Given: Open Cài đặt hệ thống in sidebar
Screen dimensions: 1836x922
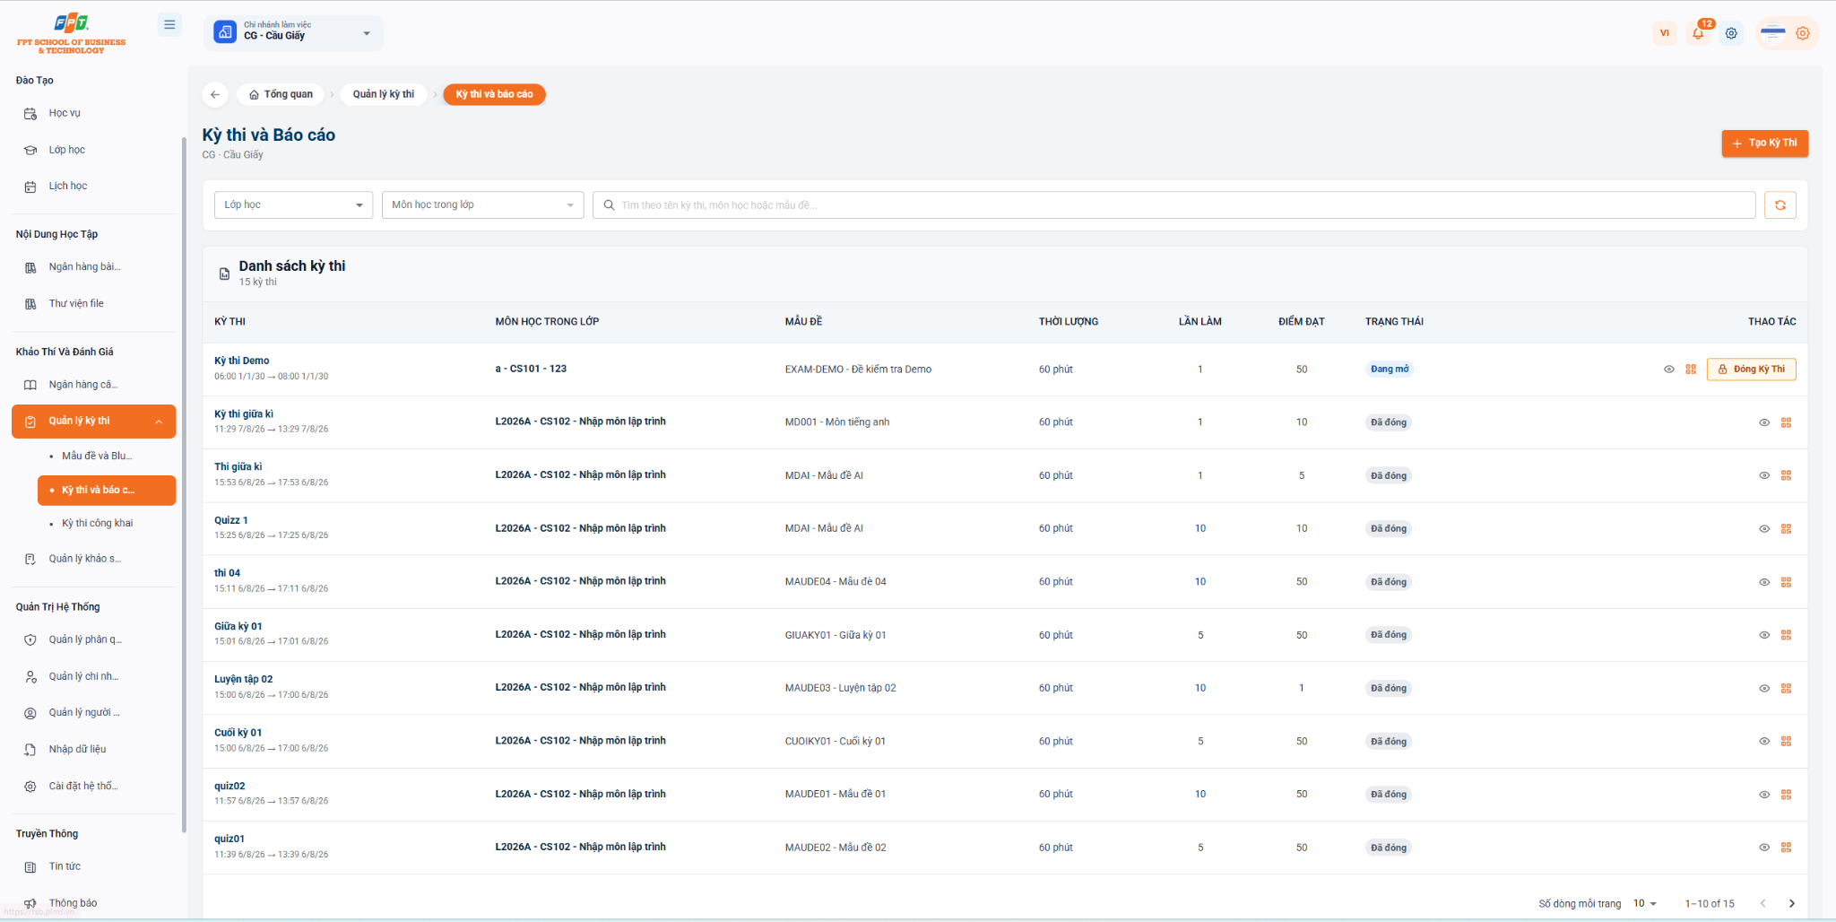Looking at the screenshot, I should point(94,787).
